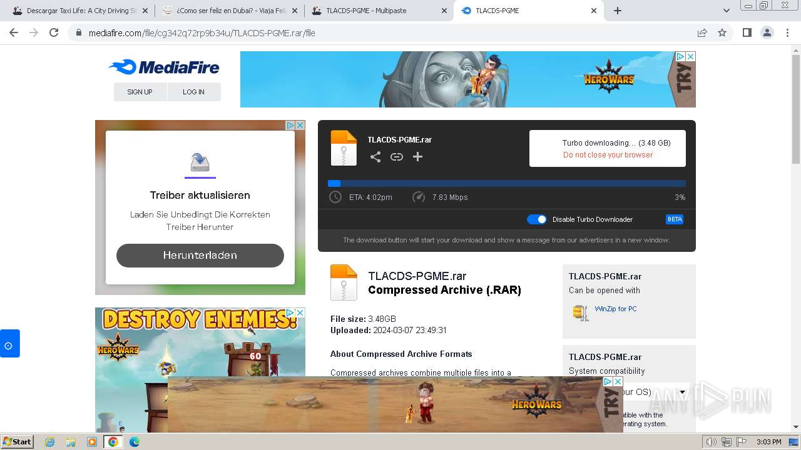
Task: Click the upload date 2024-03-07 23:49:31
Action: pos(410,330)
